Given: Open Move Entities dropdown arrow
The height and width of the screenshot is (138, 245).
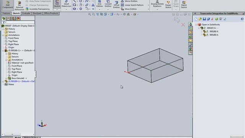Looking at the screenshot, I should point(148,9).
